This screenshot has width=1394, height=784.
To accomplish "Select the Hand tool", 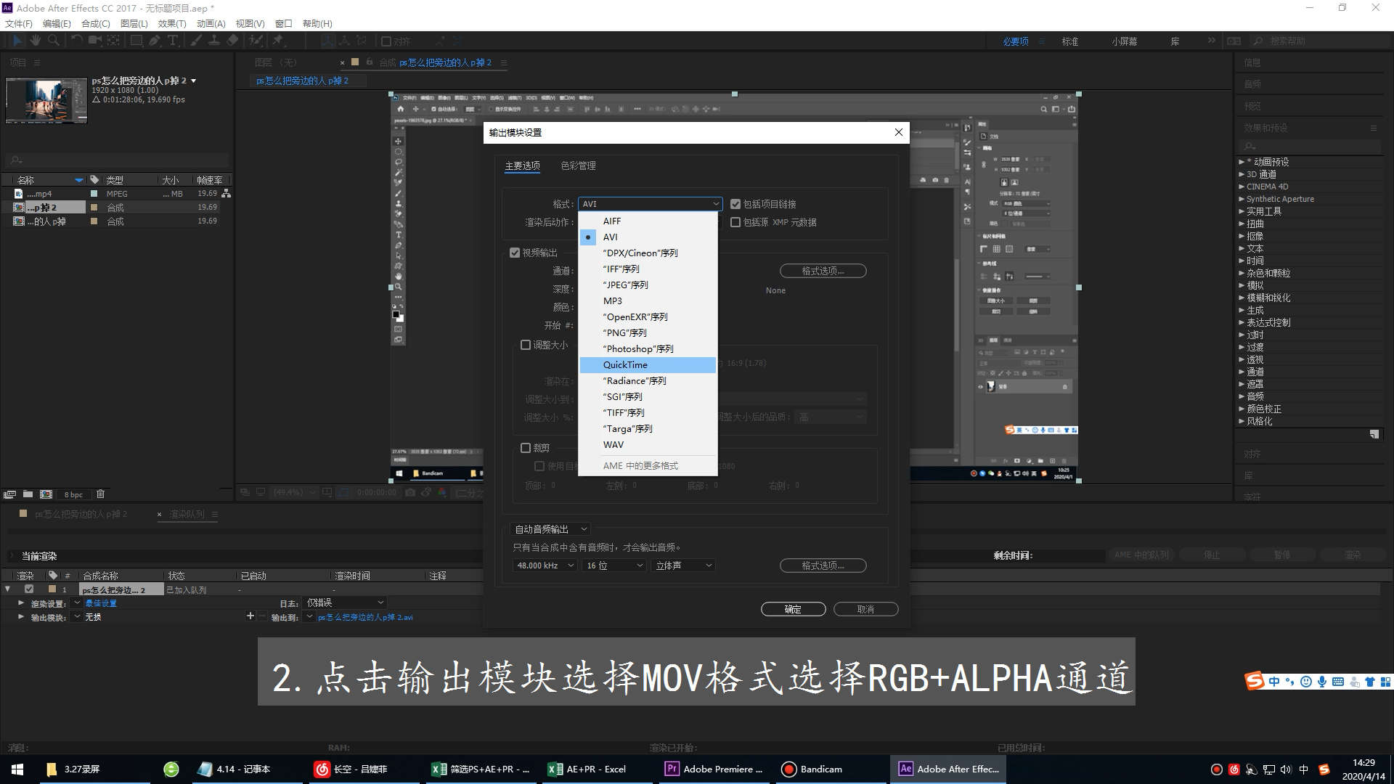I will (x=35, y=41).
